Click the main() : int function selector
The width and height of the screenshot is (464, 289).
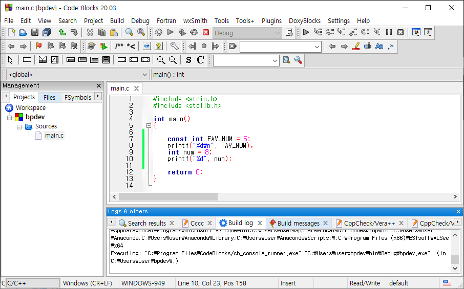[306, 75]
